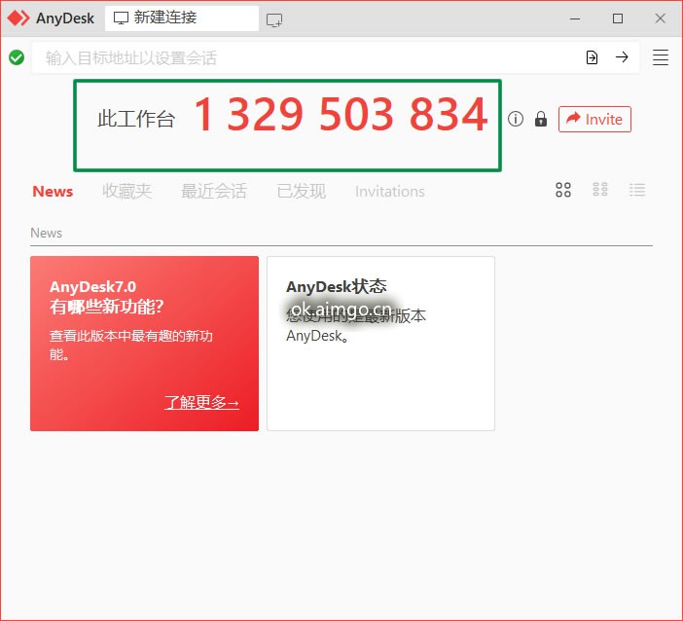Switch to list view

pos(637,190)
